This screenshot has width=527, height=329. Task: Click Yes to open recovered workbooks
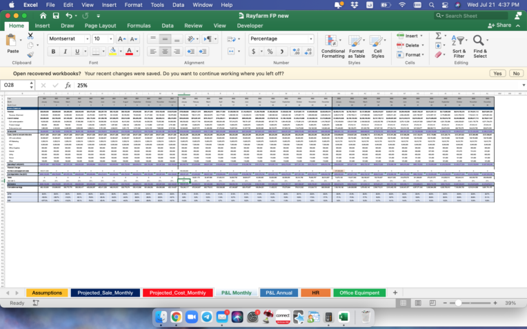click(x=497, y=74)
